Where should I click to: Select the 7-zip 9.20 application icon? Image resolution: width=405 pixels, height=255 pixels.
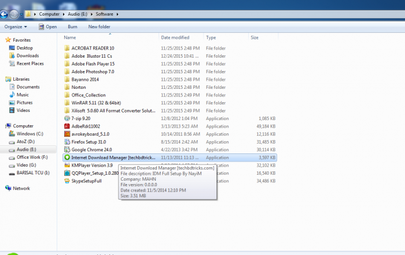click(x=67, y=118)
